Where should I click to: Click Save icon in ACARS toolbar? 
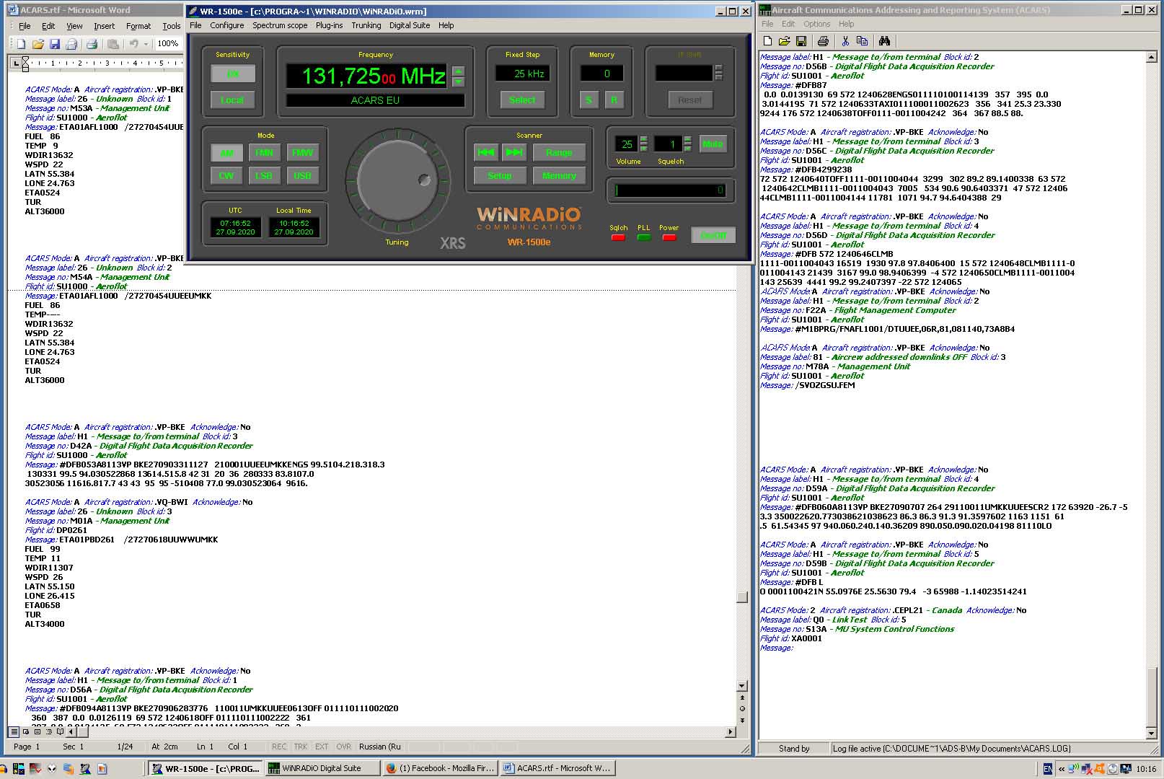tap(801, 41)
